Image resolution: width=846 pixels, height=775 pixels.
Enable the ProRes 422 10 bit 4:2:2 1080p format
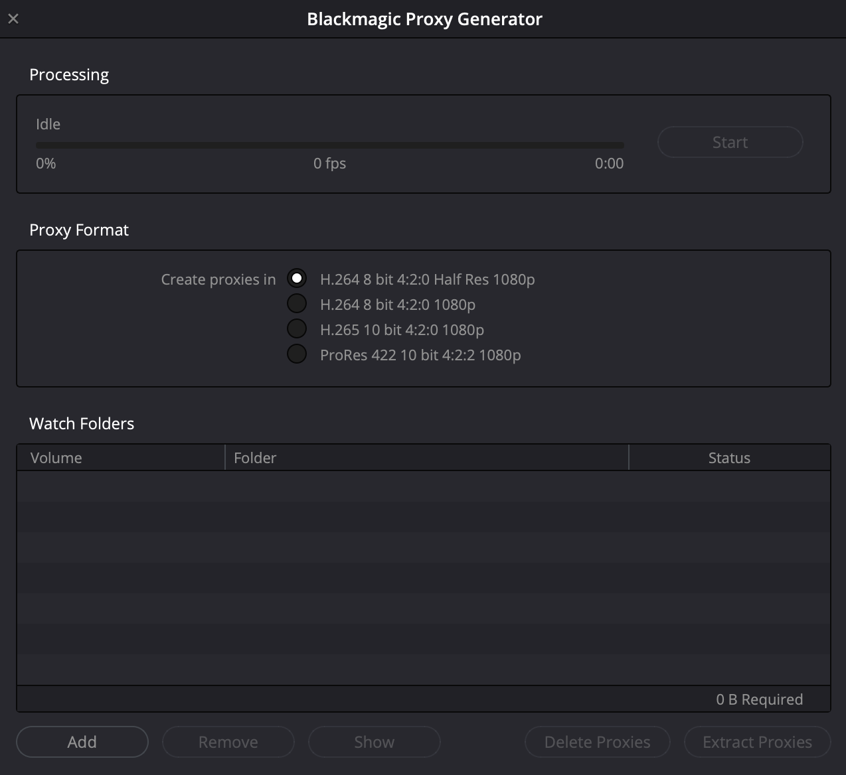click(296, 353)
